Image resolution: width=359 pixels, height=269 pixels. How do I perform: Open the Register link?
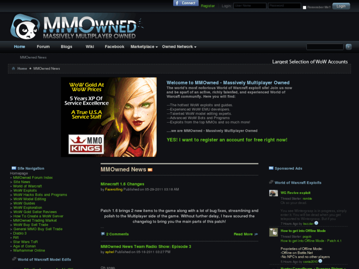click(208, 6)
